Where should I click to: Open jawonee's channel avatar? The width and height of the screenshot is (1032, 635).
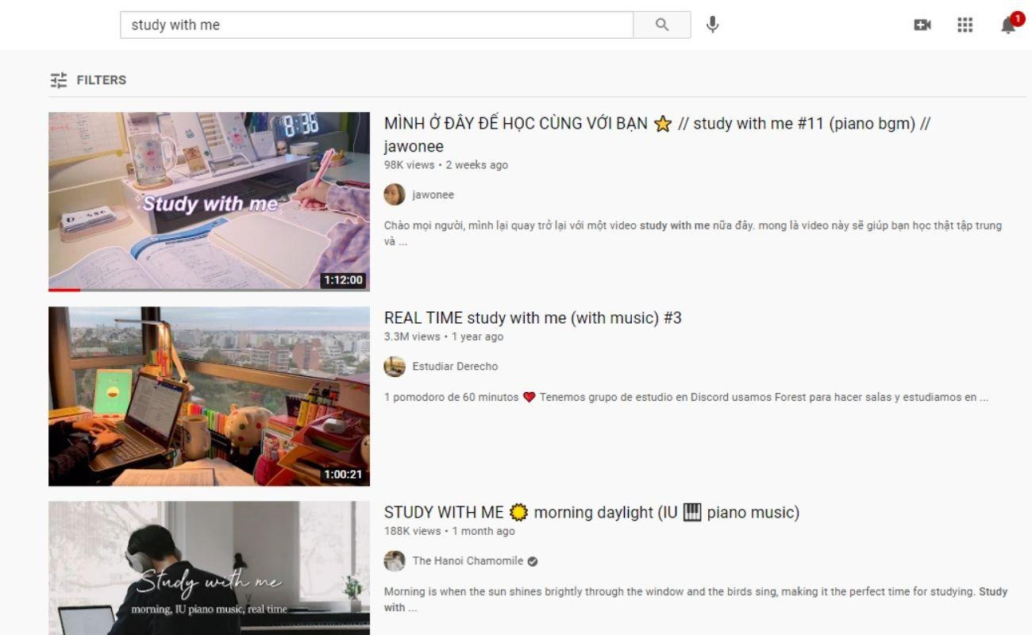click(x=395, y=194)
